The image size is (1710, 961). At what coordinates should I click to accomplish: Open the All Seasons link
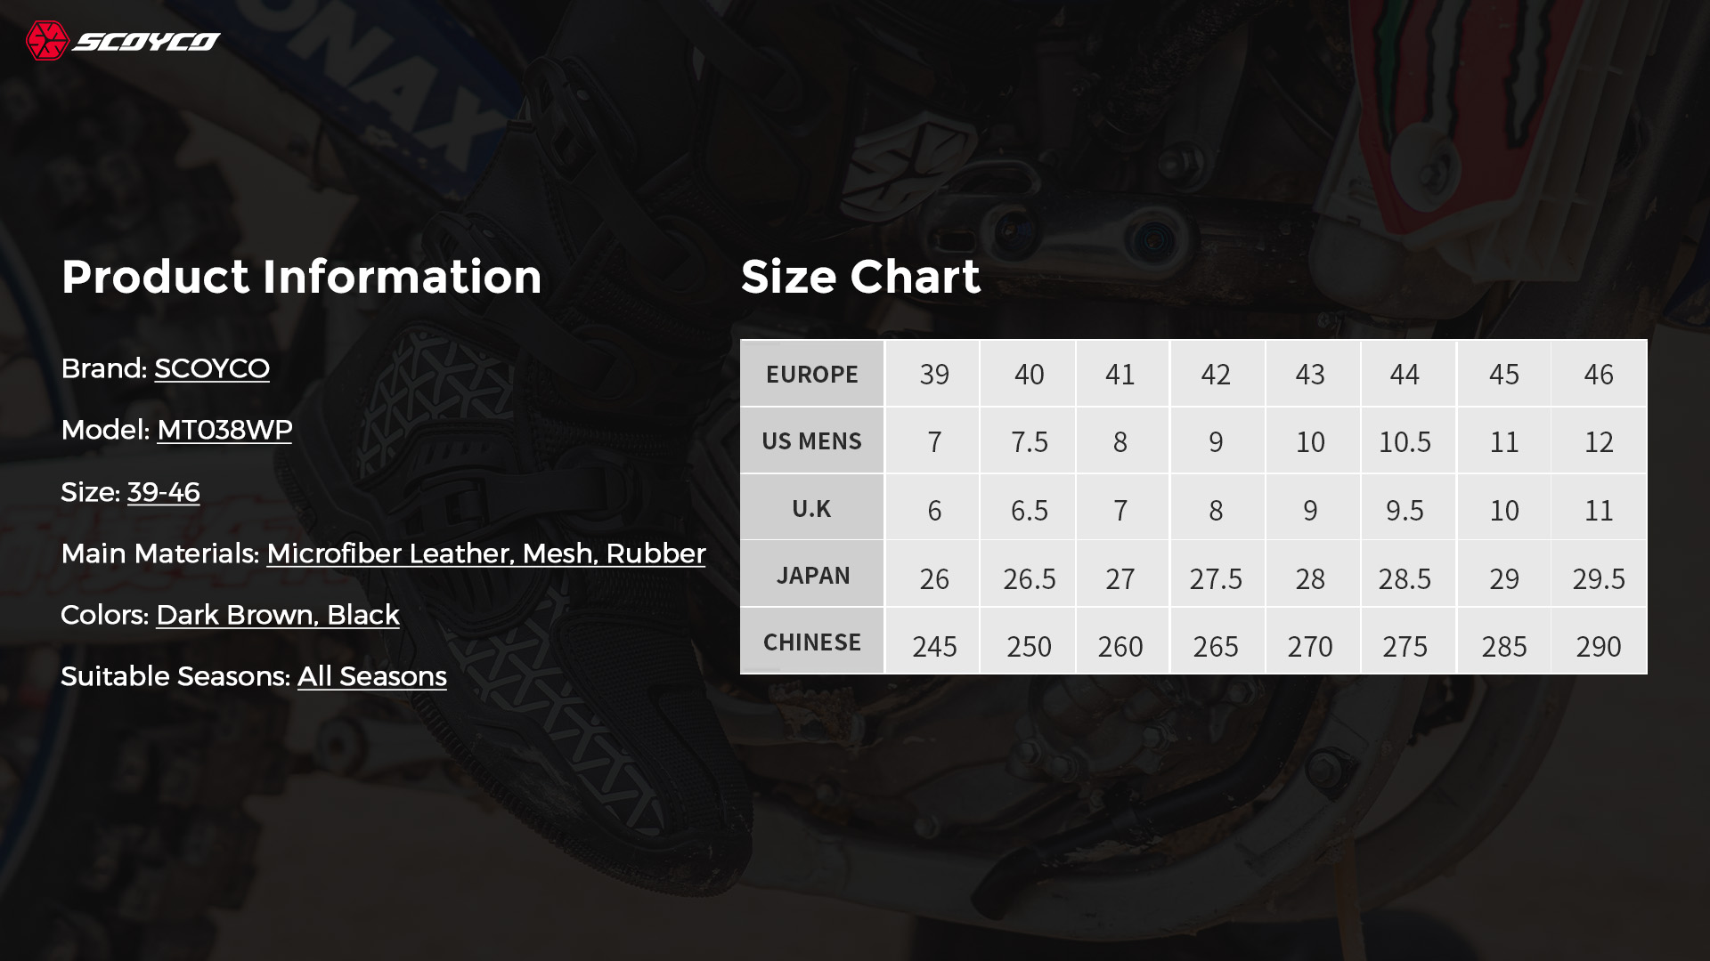click(372, 676)
